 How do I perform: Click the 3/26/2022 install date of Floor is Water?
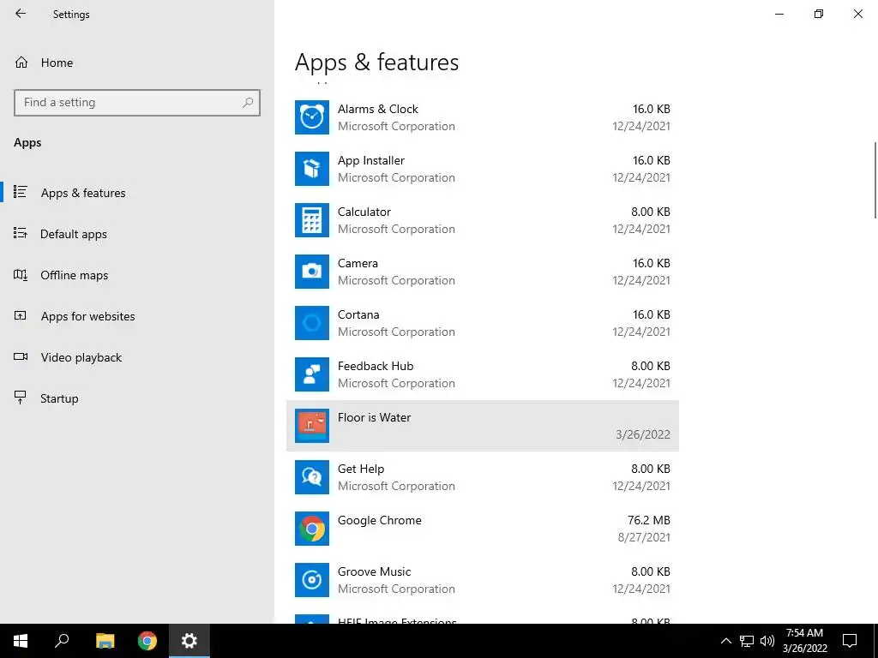(643, 434)
